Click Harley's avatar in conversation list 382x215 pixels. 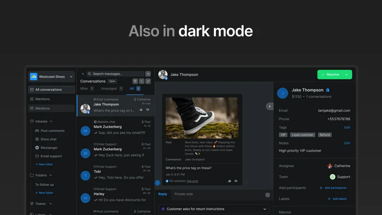pyautogui.click(x=85, y=198)
